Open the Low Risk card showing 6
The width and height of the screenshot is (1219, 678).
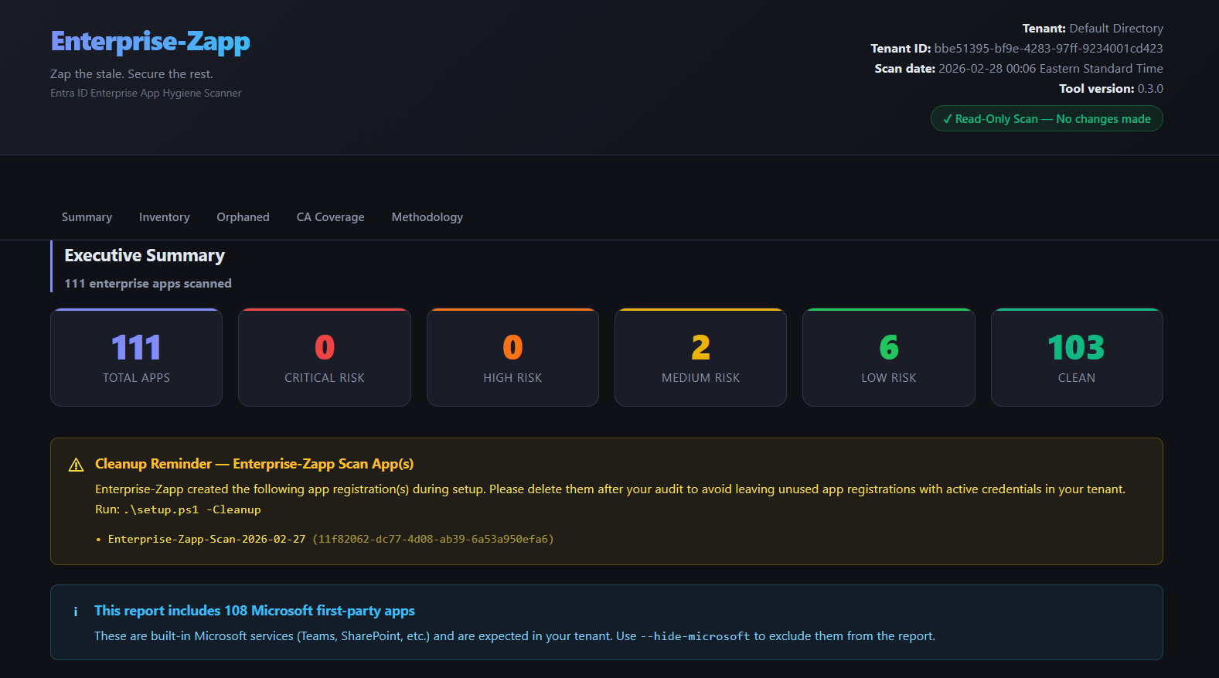(x=889, y=357)
